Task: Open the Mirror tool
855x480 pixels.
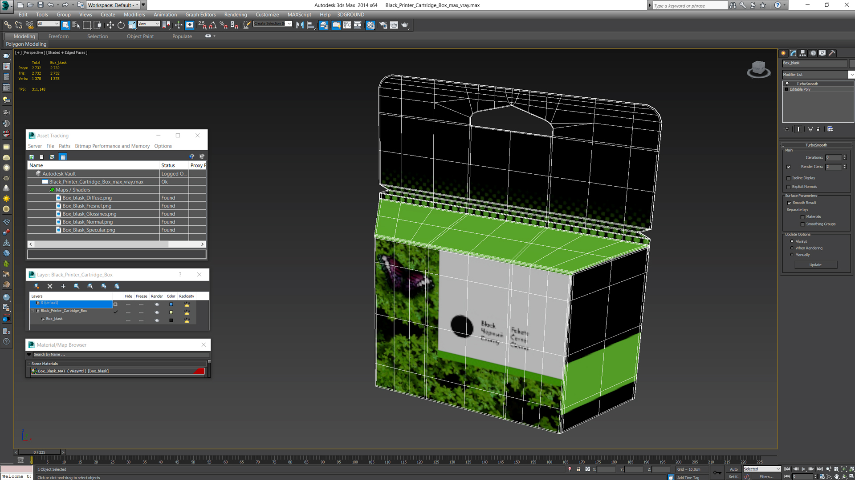Action: pyautogui.click(x=300, y=25)
